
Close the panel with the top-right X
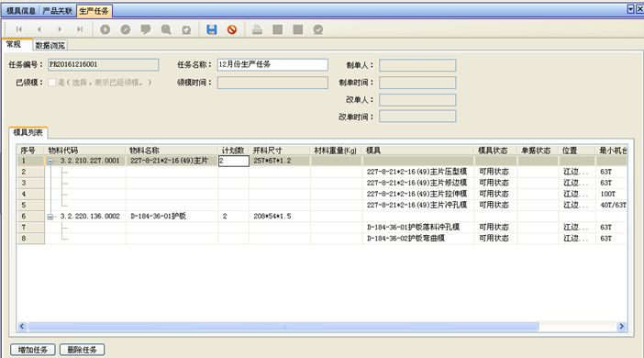click(x=640, y=9)
